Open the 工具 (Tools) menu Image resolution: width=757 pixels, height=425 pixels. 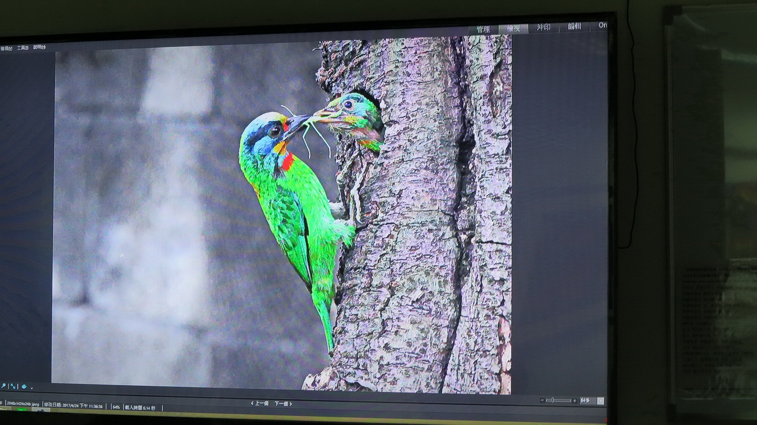[22, 48]
